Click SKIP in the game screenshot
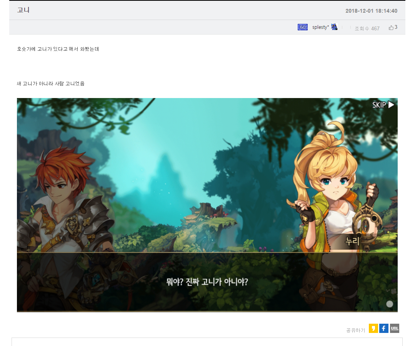The width and height of the screenshot is (410, 346). [x=379, y=105]
